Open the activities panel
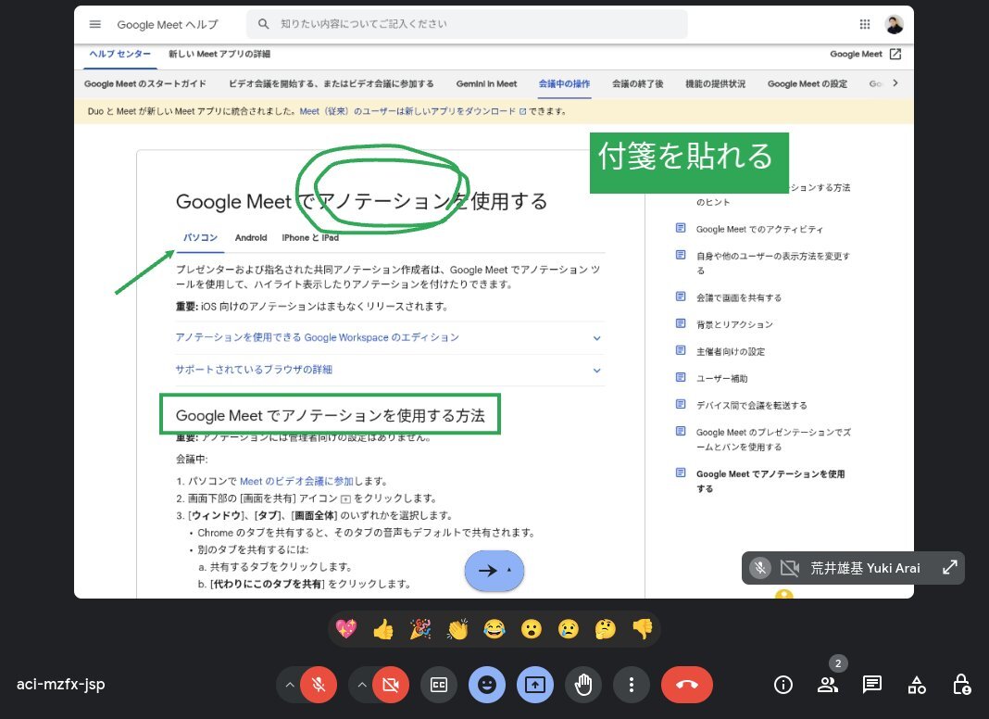Viewport: 989px width, 719px height. [x=917, y=685]
